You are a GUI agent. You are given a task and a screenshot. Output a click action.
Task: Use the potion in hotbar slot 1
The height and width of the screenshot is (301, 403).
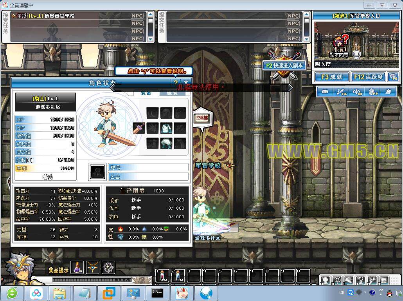[x=162, y=276]
